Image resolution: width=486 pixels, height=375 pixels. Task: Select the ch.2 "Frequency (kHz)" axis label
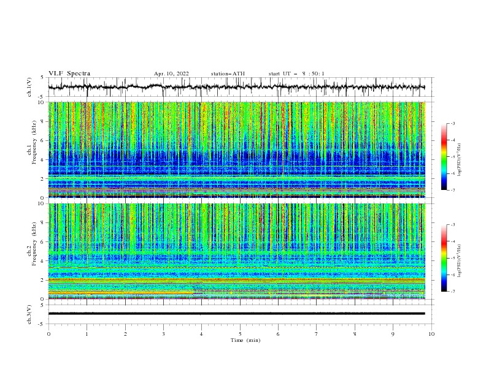pyautogui.click(x=34, y=244)
